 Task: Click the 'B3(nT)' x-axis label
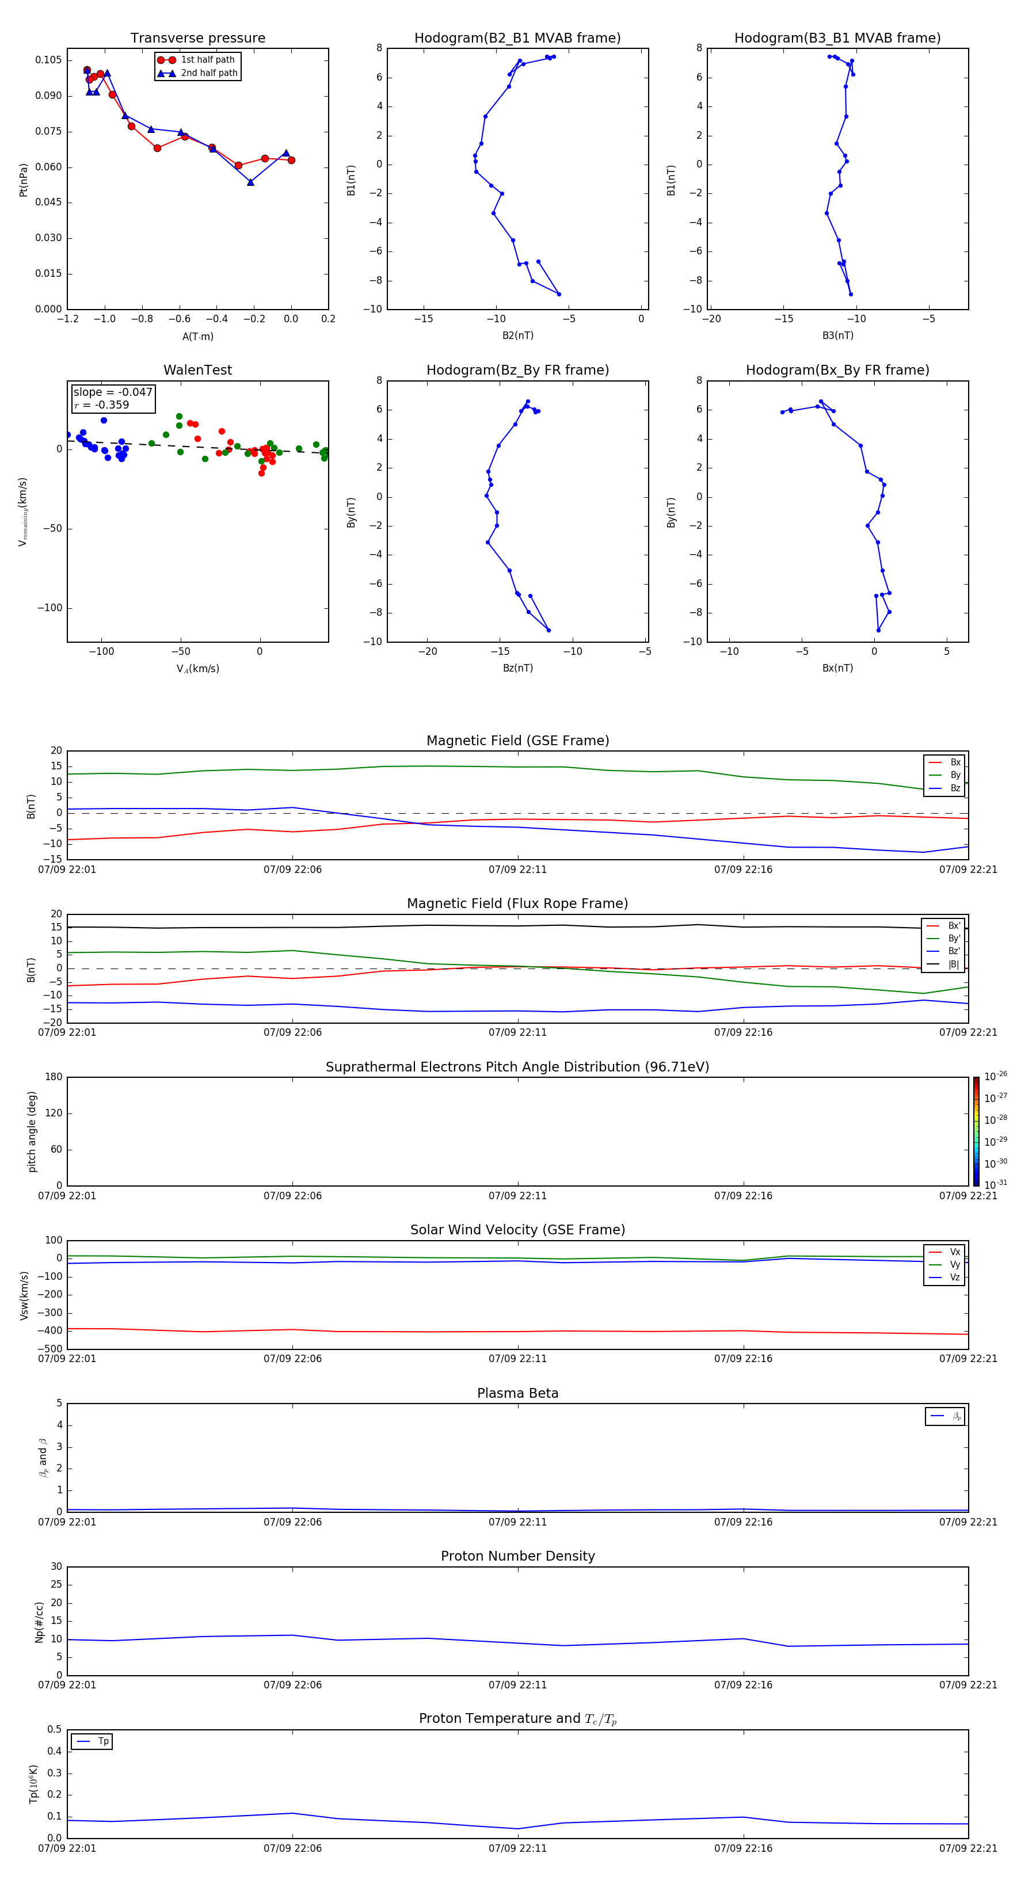[837, 335]
